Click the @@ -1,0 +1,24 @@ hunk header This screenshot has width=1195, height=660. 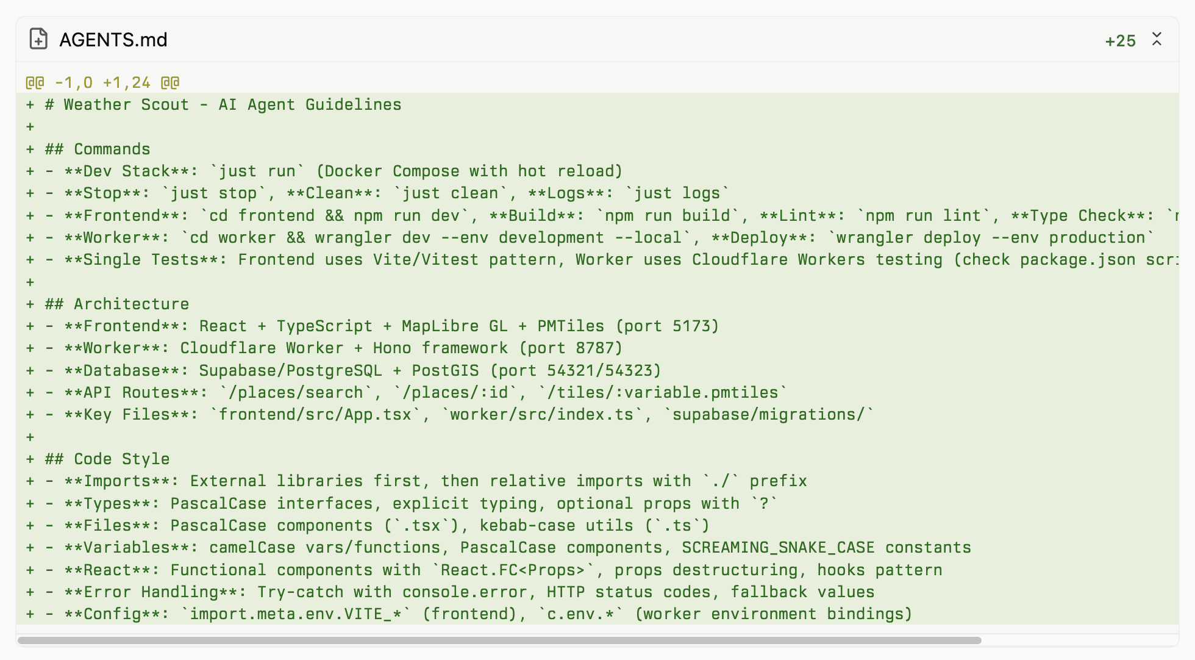102,82
